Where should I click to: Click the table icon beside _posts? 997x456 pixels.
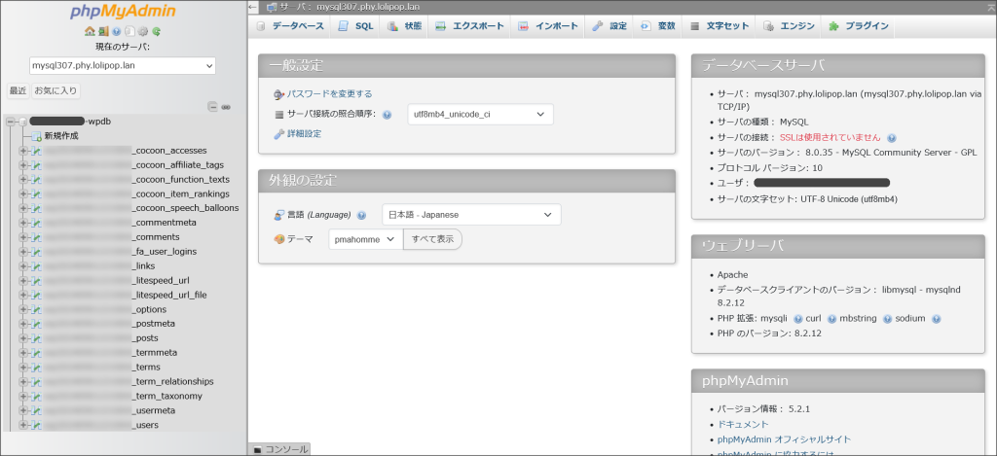pos(36,338)
